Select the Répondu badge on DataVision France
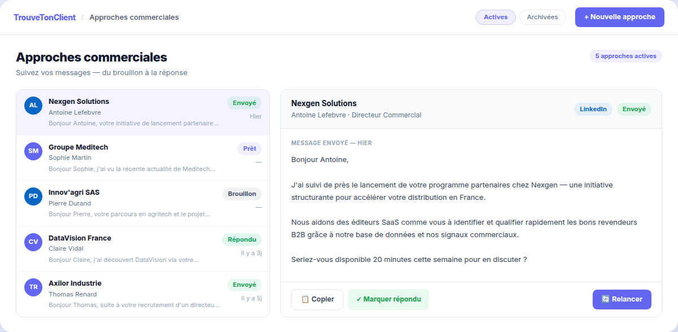 click(x=242, y=239)
